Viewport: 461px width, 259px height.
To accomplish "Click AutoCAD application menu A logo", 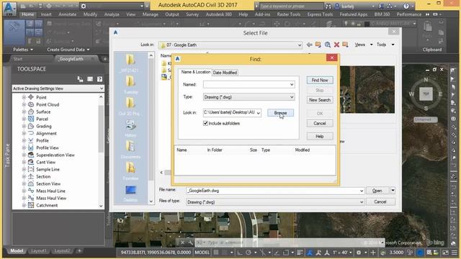I will tap(9, 7).
